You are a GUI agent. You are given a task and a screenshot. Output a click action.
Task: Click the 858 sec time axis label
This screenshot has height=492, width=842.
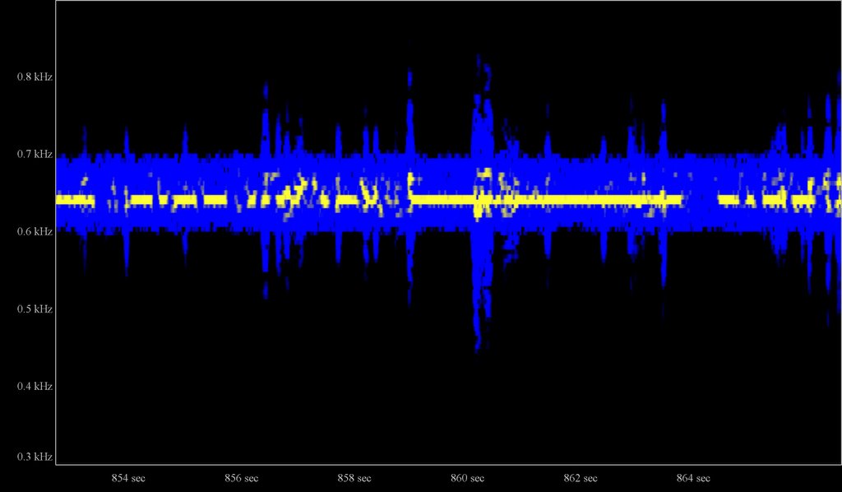coord(354,478)
